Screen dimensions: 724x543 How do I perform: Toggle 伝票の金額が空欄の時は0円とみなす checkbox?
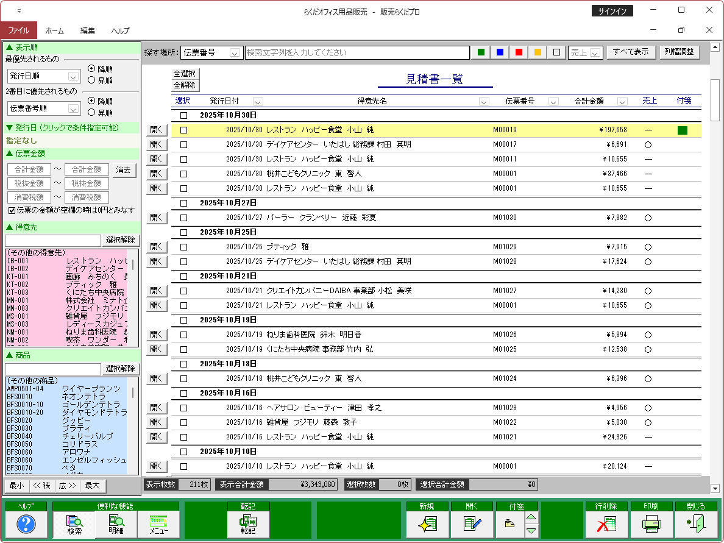coord(12,210)
